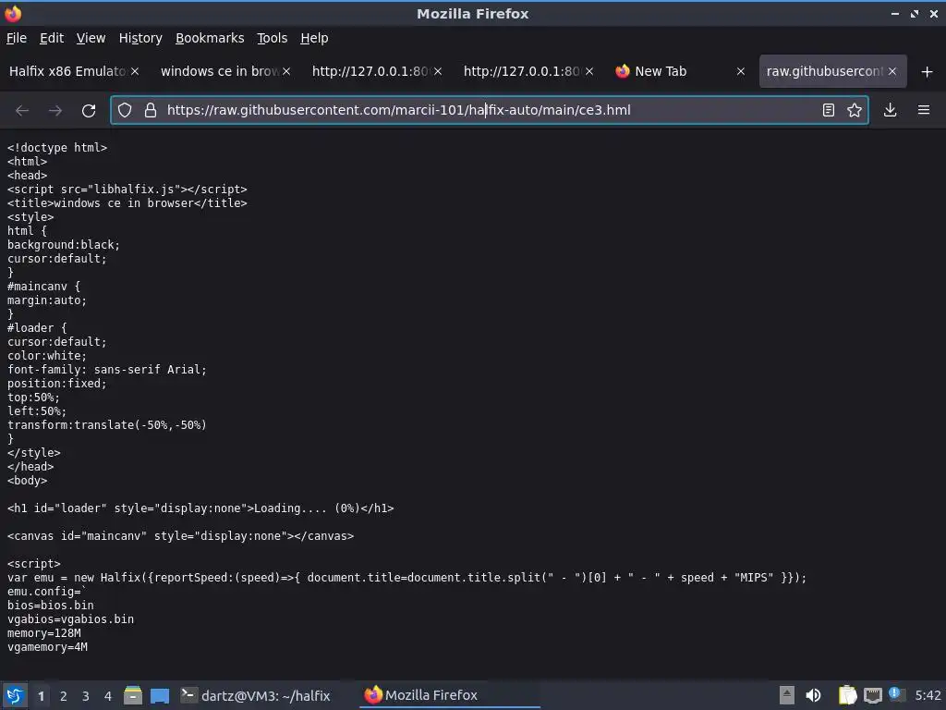Reload the current page
The height and width of the screenshot is (710, 946).
[x=89, y=111]
